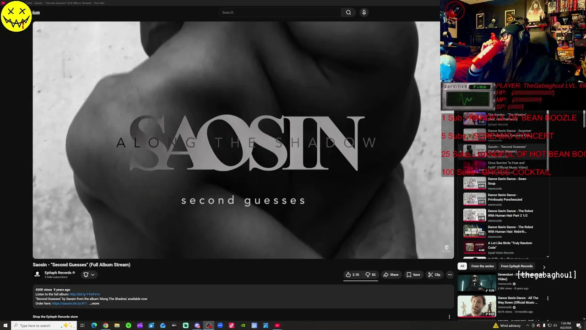Click Windows taskbar search box
Image resolution: width=586 pixels, height=330 pixels.
coord(43,325)
